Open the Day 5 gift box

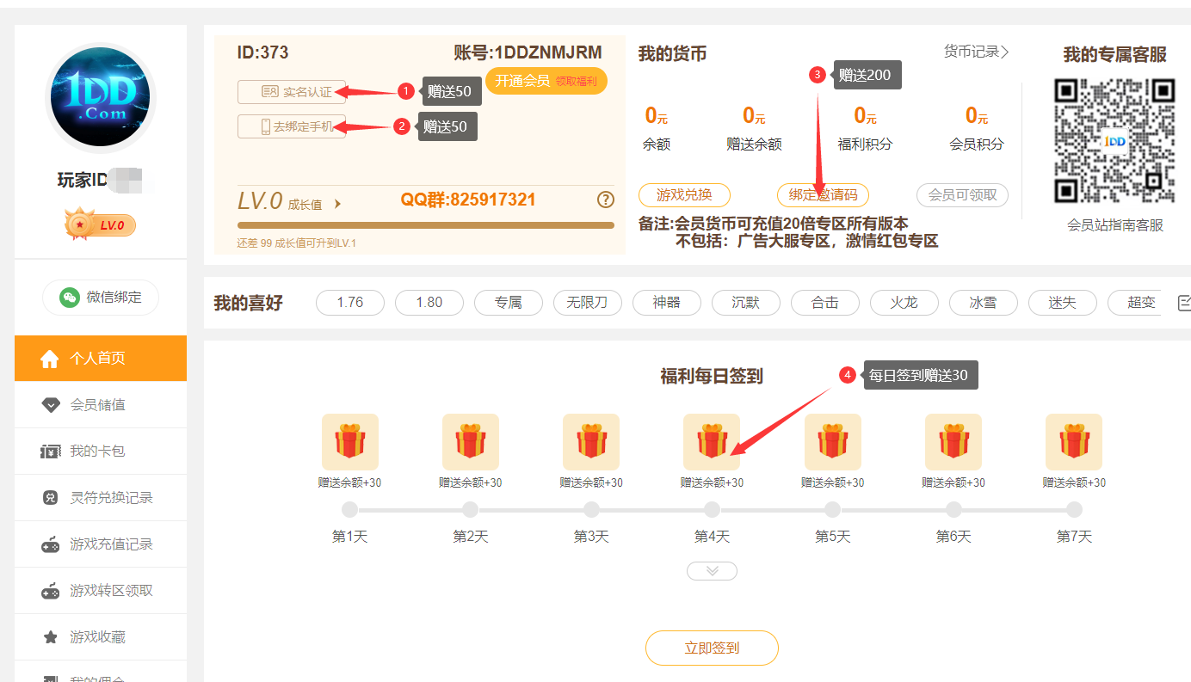(832, 442)
